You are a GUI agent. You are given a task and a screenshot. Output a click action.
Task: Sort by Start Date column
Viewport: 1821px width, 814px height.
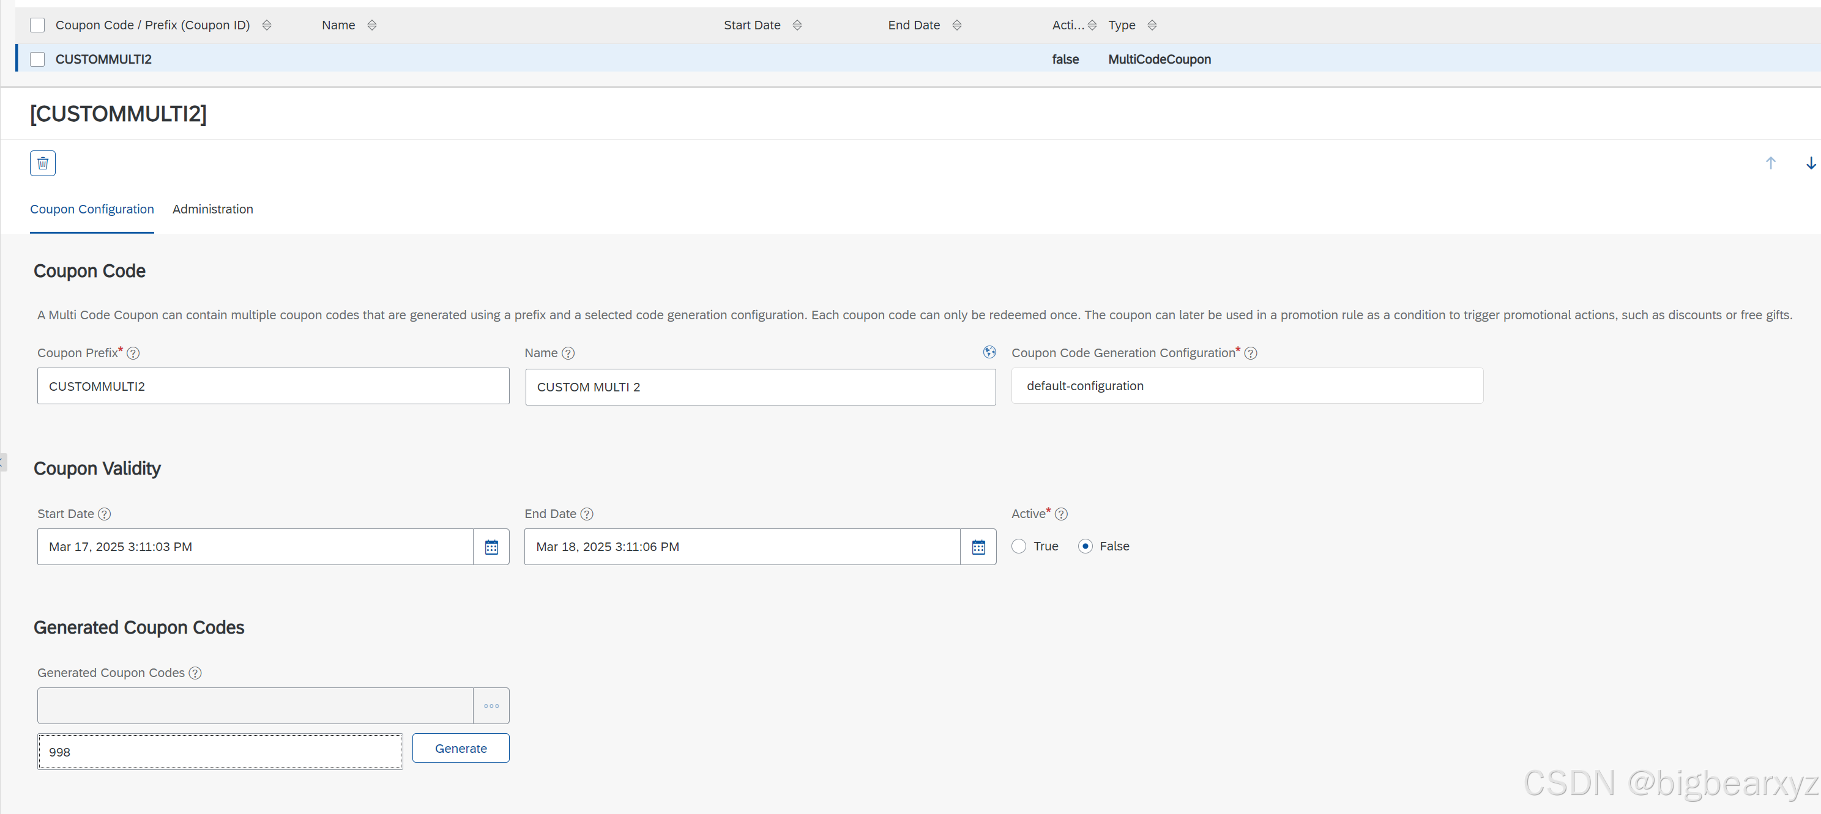click(x=797, y=26)
